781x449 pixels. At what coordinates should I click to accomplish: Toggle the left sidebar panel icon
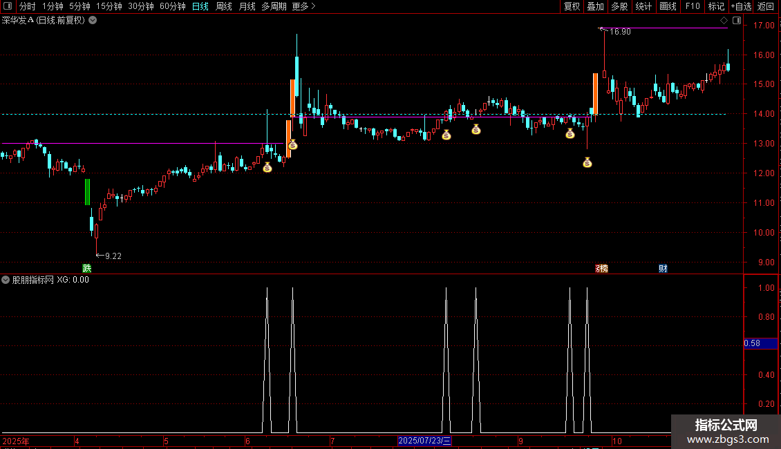tap(8, 6)
